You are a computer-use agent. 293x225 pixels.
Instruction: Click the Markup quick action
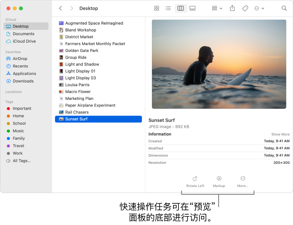(x=219, y=182)
